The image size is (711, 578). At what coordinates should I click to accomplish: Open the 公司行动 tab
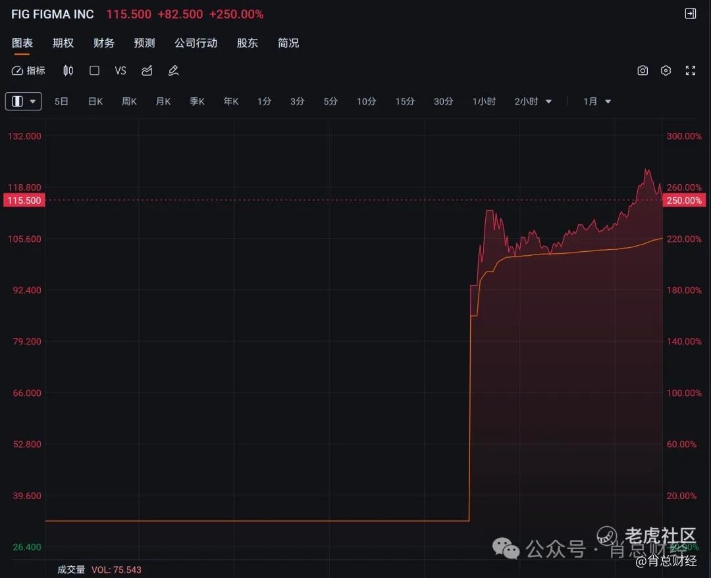tap(196, 43)
